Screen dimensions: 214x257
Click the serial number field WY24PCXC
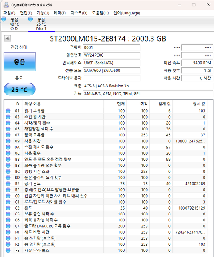coord(111,55)
